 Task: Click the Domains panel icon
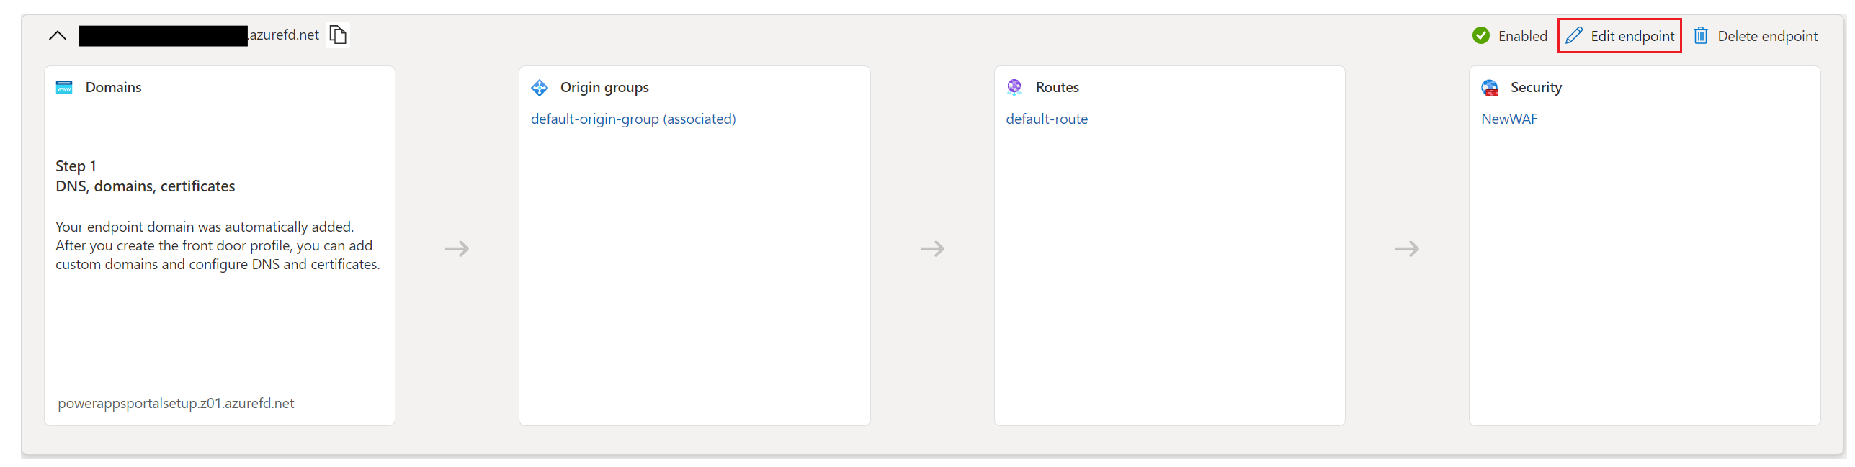point(64,87)
